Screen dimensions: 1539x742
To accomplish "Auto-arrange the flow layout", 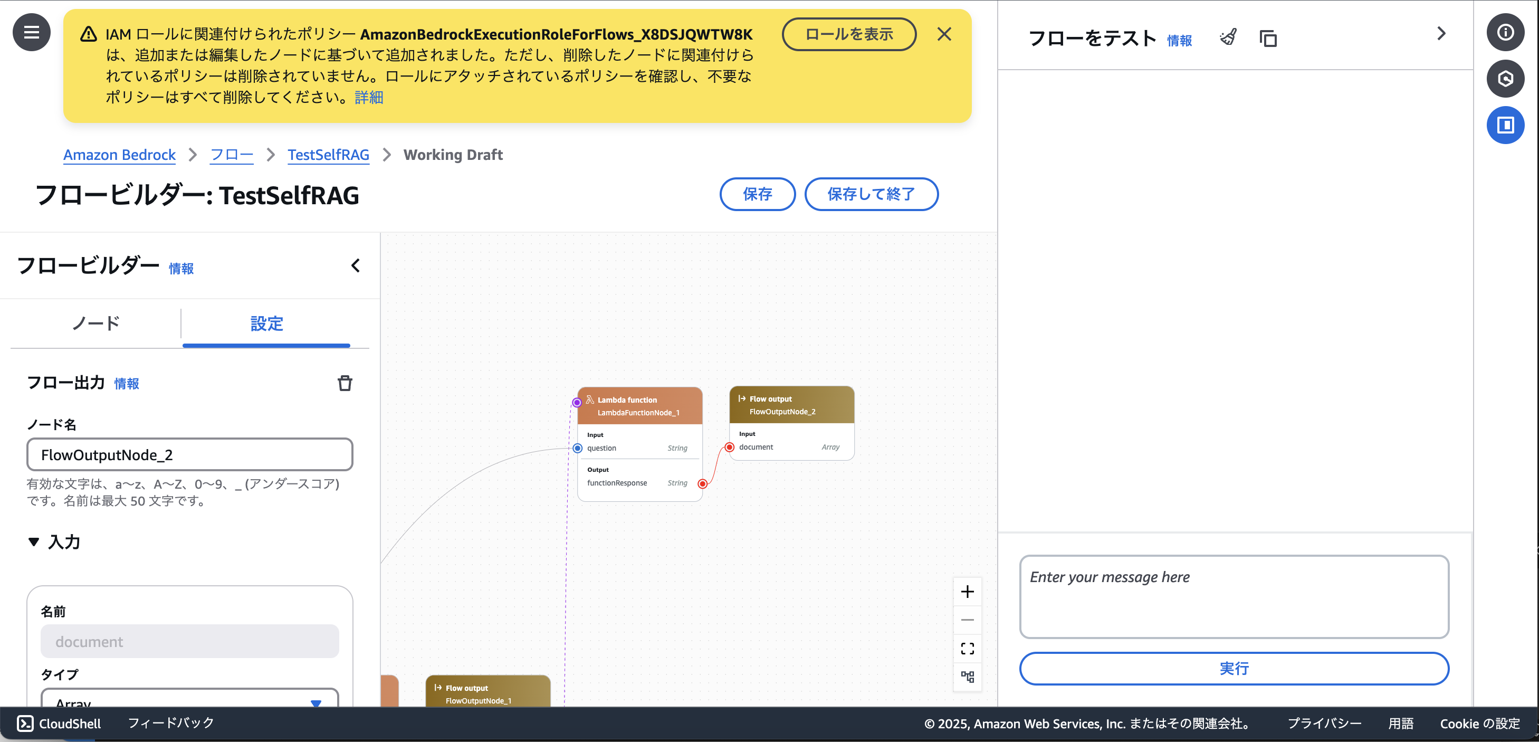I will (967, 676).
